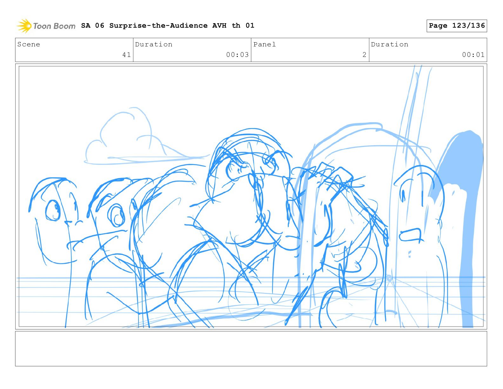Select the panel number '2'
The image size is (503, 389).
pyautogui.click(x=364, y=55)
